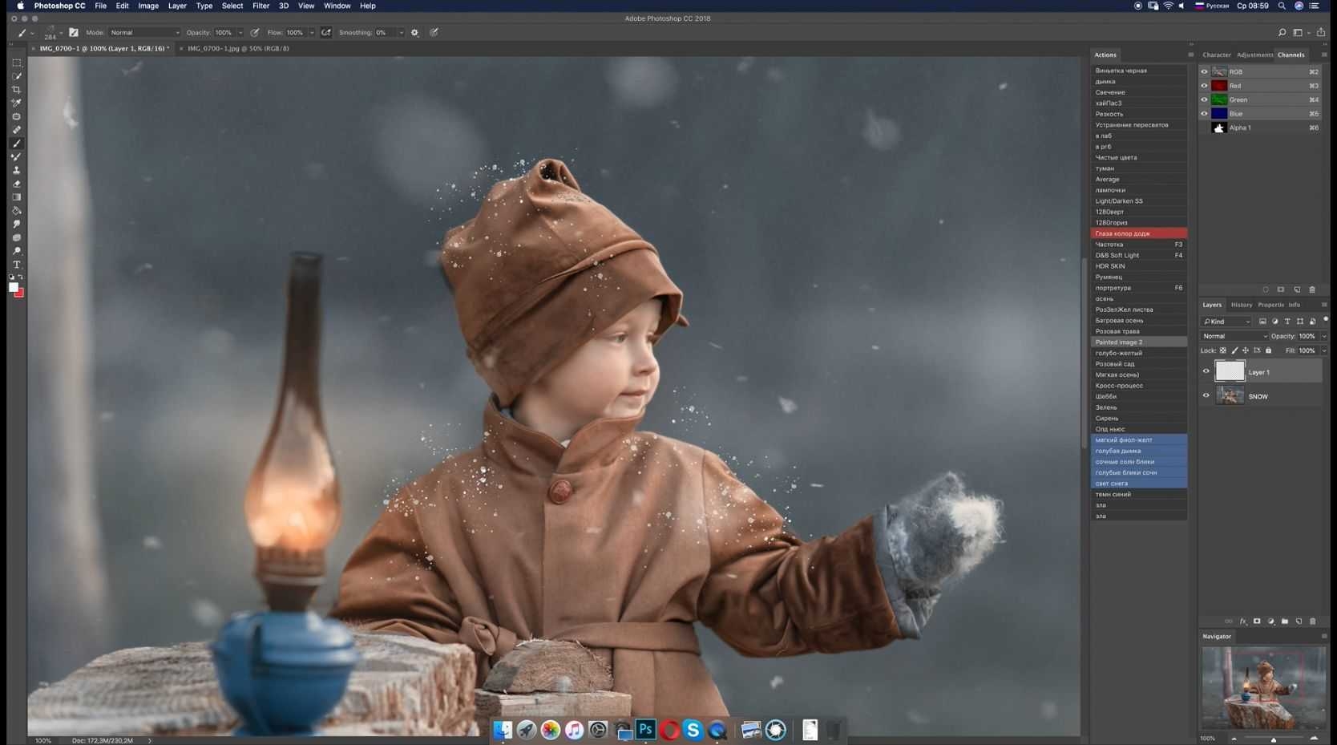Open the Photoshop search icon in options bar
1337x745 pixels.
pos(1282,33)
